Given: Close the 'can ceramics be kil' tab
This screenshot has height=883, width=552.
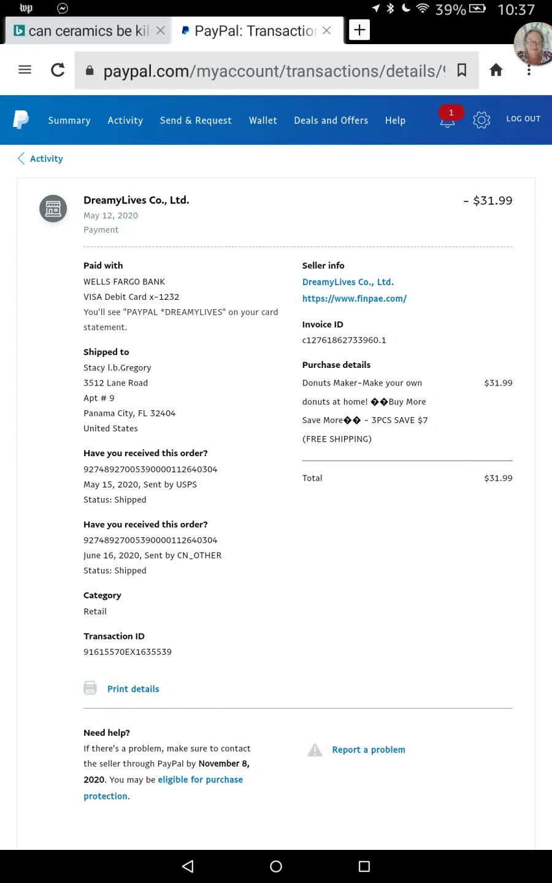Looking at the screenshot, I should (160, 30).
